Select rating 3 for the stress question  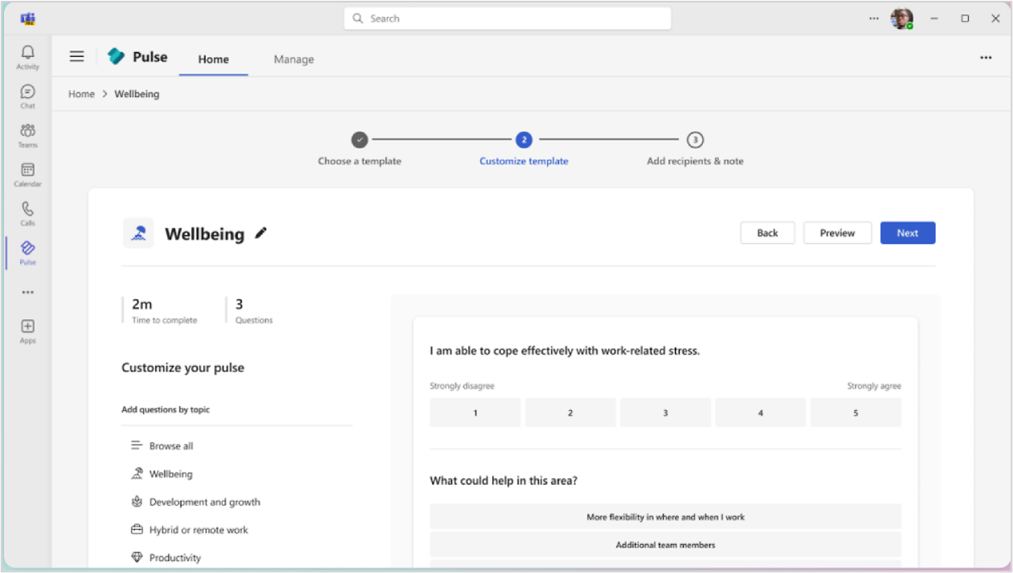(x=665, y=412)
